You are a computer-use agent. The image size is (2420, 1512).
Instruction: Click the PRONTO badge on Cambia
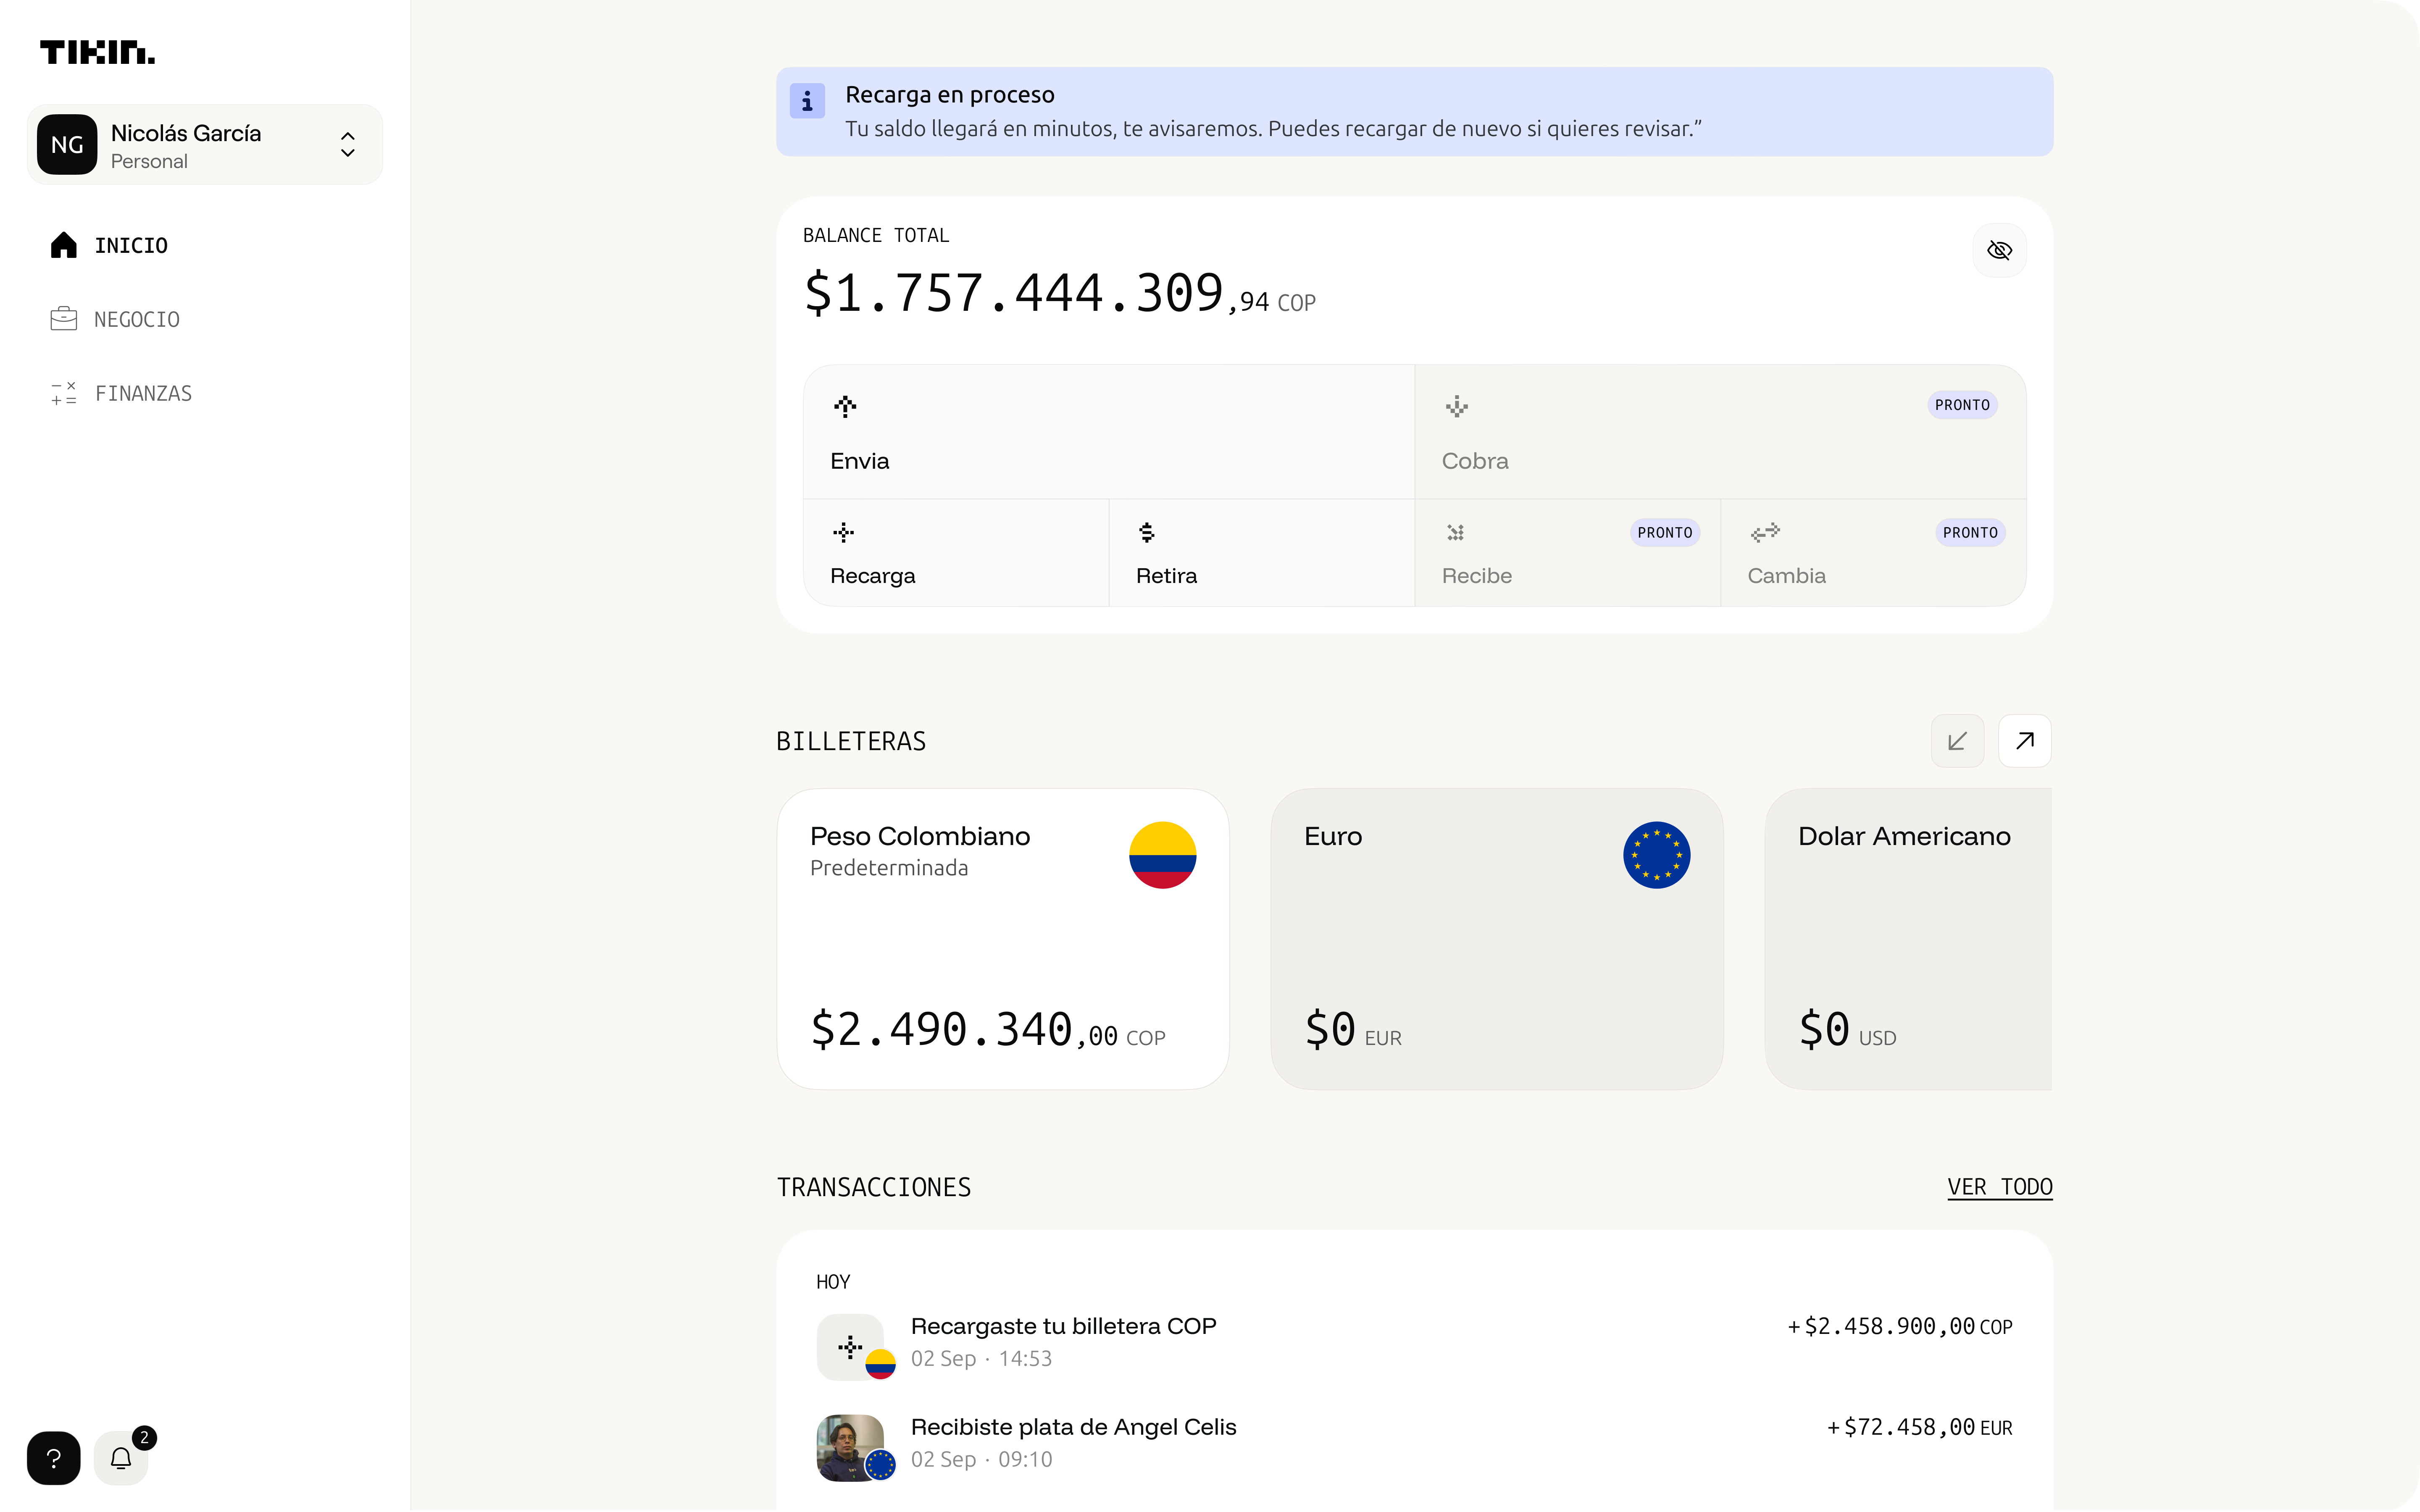pyautogui.click(x=1970, y=533)
